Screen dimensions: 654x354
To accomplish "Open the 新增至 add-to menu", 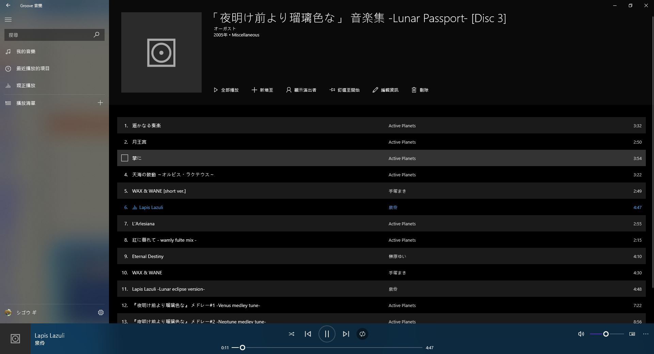I will 262,90.
